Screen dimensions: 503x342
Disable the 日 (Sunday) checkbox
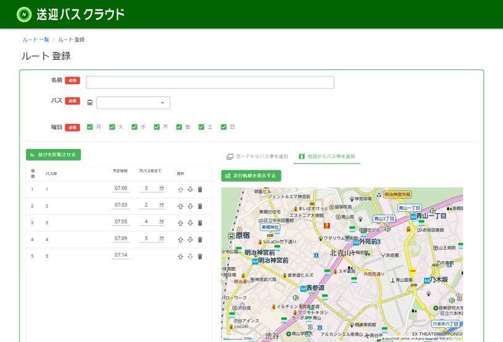click(x=224, y=127)
